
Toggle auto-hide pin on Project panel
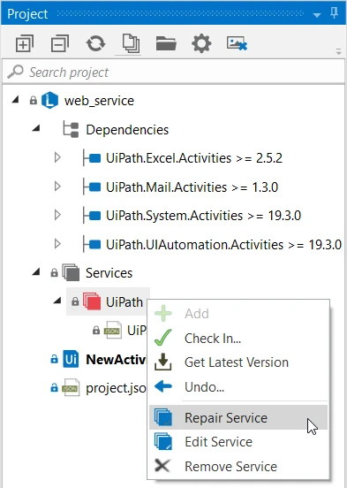point(335,13)
